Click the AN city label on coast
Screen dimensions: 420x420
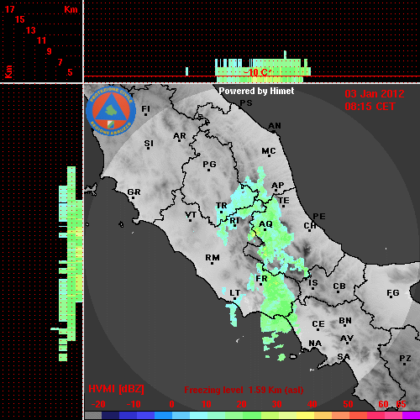275,126
